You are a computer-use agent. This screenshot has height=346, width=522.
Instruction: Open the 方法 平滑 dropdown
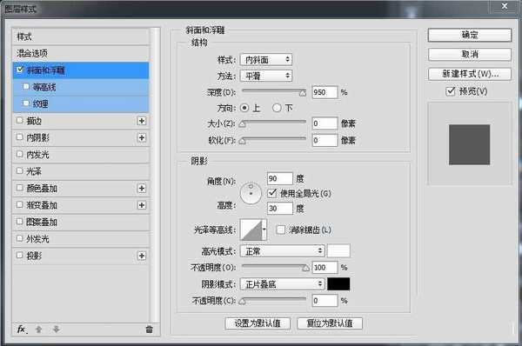pyautogui.click(x=266, y=76)
